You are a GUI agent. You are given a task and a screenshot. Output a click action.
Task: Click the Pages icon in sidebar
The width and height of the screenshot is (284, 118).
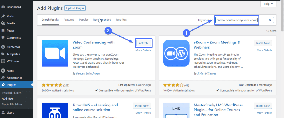(x=3, y=31)
